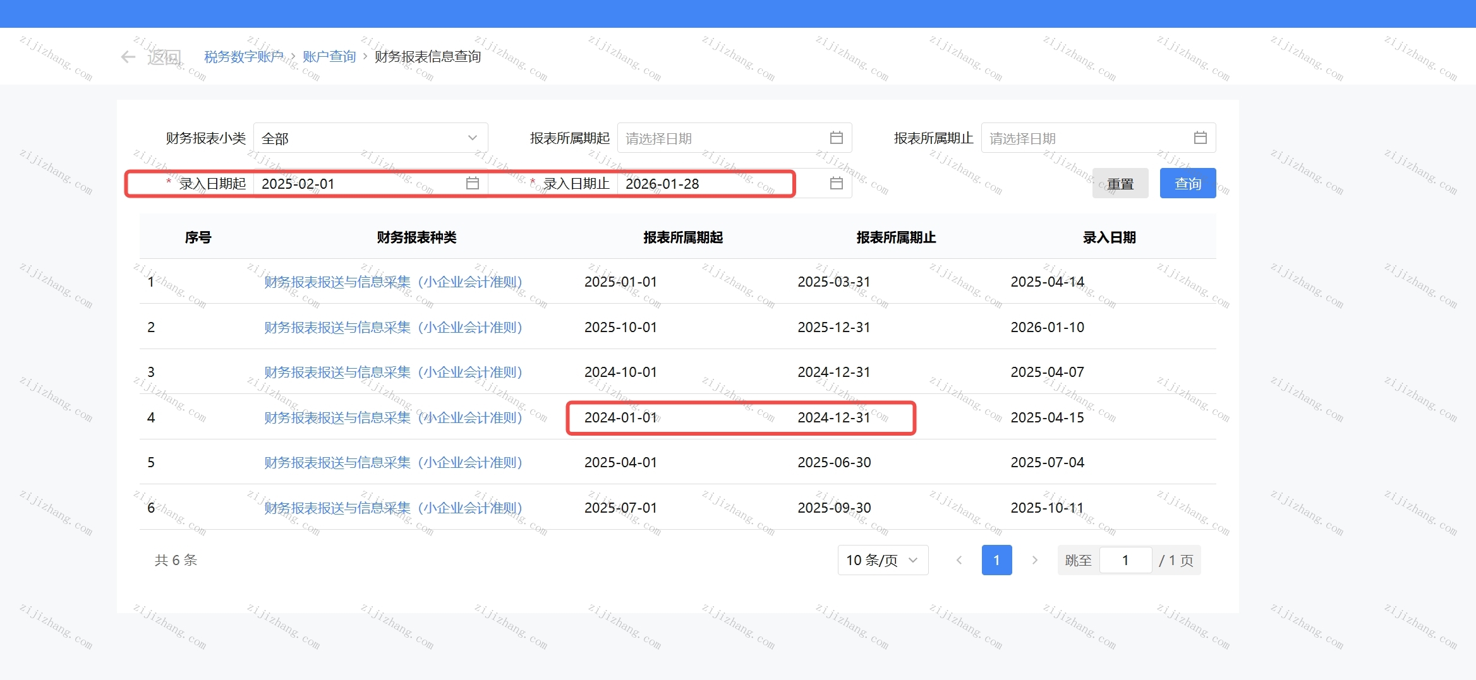Click calendar icon in 录入日期止 field
The image size is (1476, 680).
pyautogui.click(x=836, y=184)
